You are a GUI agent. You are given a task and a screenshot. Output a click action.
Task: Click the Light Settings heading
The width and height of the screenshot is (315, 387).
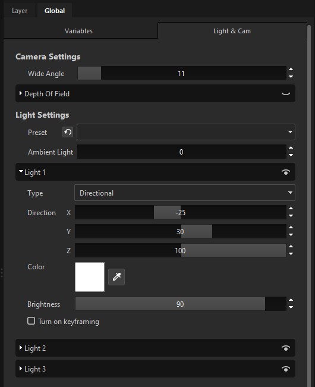pyautogui.click(x=42, y=115)
